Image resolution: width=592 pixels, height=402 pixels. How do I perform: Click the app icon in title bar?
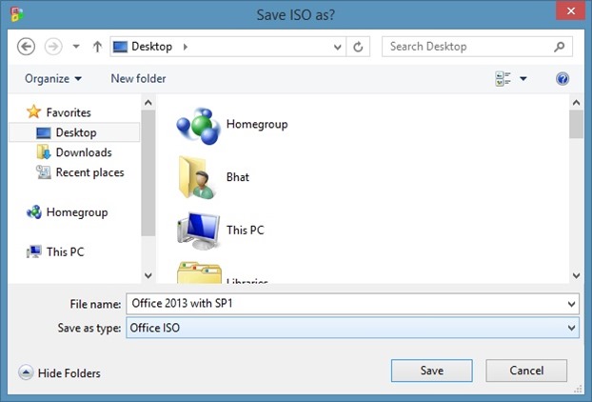tap(17, 14)
